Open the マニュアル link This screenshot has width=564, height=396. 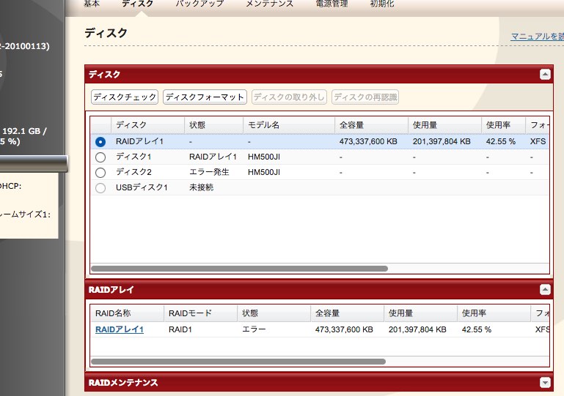click(537, 37)
